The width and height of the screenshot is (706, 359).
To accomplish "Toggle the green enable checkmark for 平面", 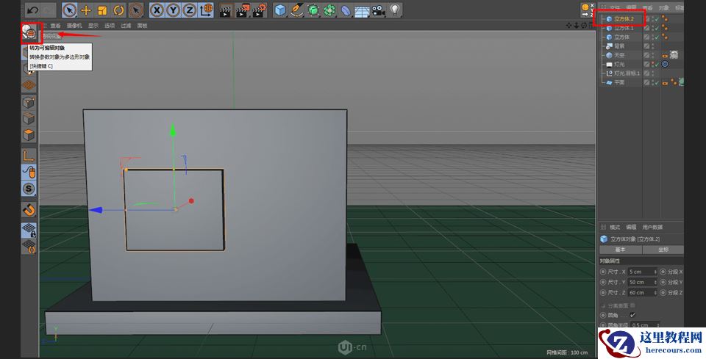I will tap(657, 82).
